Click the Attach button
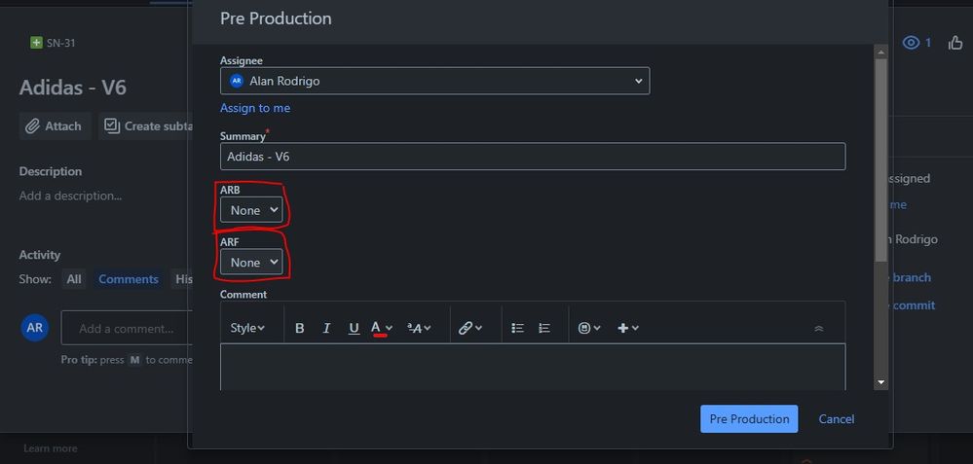The height and width of the screenshot is (464, 973). (x=55, y=125)
